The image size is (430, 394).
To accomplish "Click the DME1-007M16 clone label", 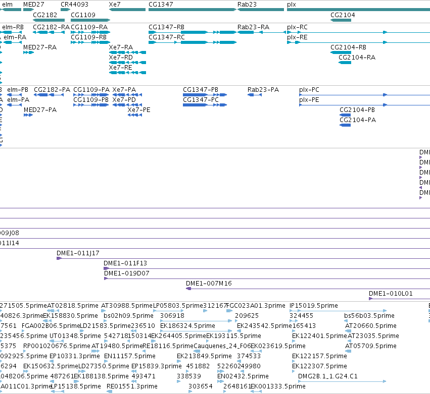I will (x=209, y=284).
